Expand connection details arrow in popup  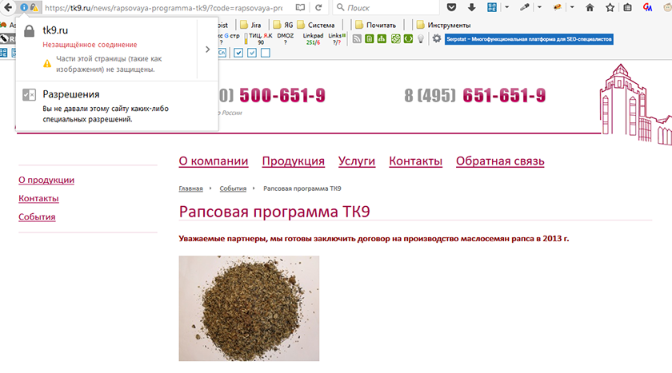click(207, 50)
